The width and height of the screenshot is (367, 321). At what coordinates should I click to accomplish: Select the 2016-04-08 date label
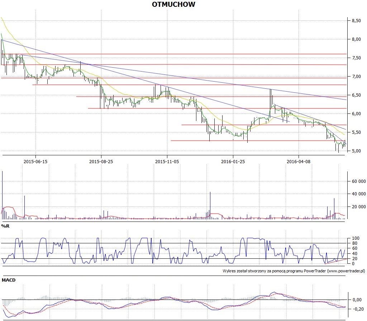(299, 161)
